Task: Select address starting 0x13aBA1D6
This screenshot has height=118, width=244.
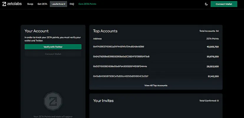Action: pyautogui.click(x=121, y=76)
